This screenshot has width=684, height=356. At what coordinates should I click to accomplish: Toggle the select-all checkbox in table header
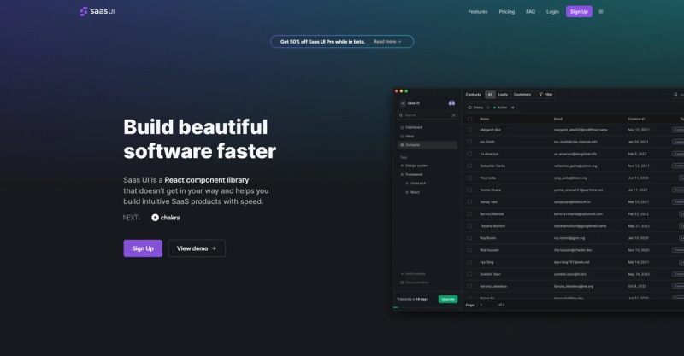click(469, 119)
